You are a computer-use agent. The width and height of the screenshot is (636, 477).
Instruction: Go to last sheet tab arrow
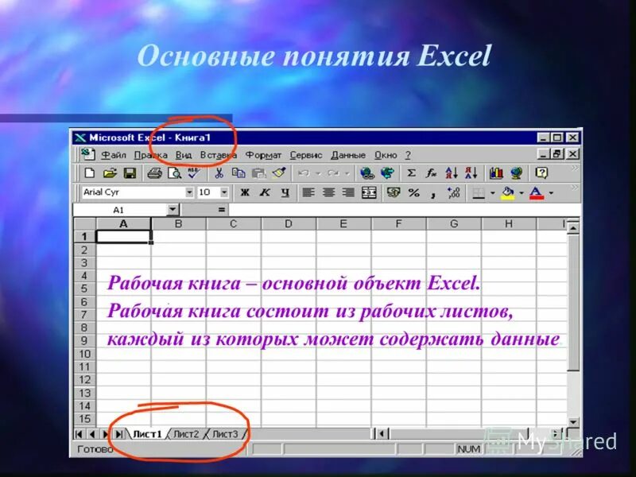(x=118, y=434)
